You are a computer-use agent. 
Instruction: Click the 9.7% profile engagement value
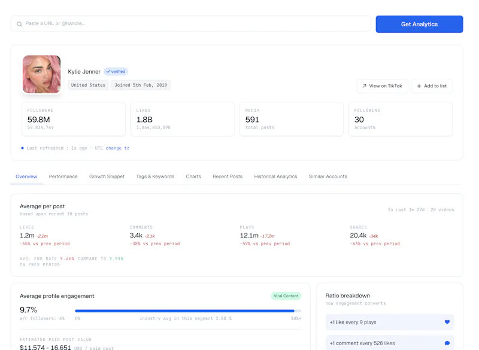coord(28,310)
